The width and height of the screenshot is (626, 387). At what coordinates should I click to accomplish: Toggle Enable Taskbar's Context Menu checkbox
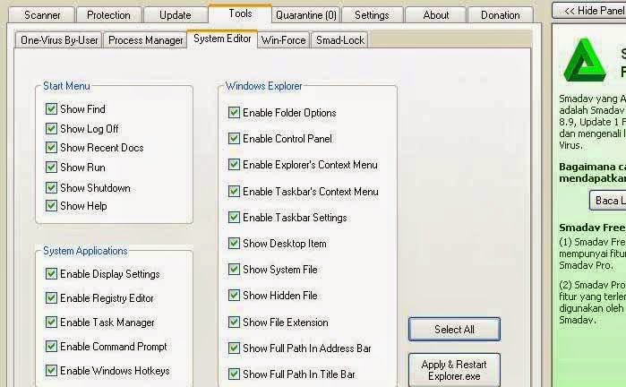(x=234, y=192)
